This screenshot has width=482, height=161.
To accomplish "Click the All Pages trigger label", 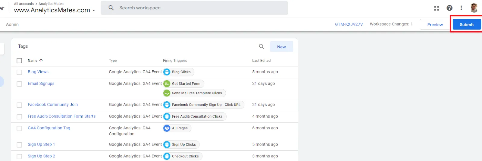I will pyautogui.click(x=180, y=128).
